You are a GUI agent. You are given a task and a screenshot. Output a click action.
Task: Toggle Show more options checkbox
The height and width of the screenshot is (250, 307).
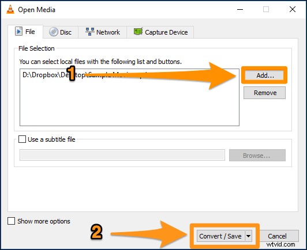click(11, 221)
